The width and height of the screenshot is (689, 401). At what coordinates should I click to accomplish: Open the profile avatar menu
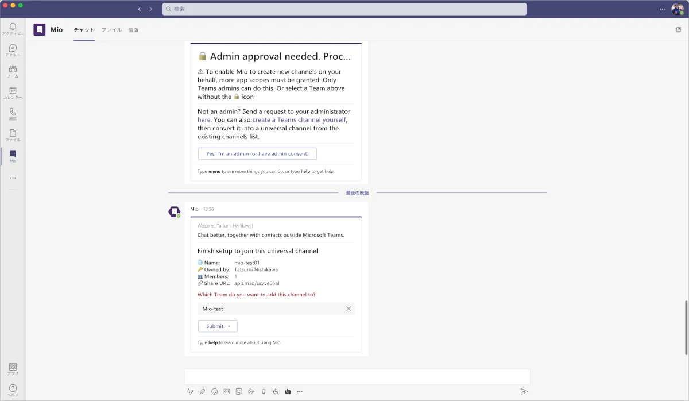click(678, 9)
